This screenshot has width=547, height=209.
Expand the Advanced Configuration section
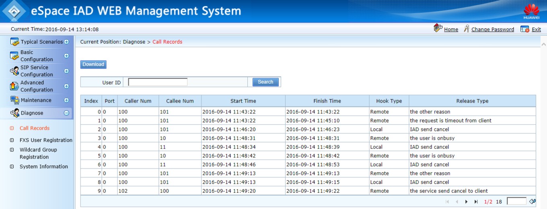click(66, 86)
